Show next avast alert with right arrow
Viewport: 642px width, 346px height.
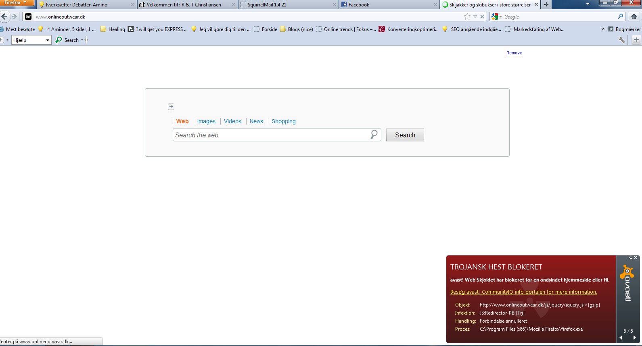(634, 338)
